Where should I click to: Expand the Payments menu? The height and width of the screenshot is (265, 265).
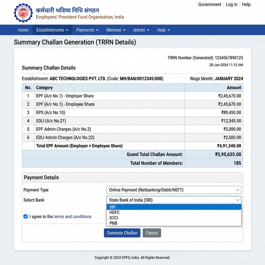[x=87, y=30]
